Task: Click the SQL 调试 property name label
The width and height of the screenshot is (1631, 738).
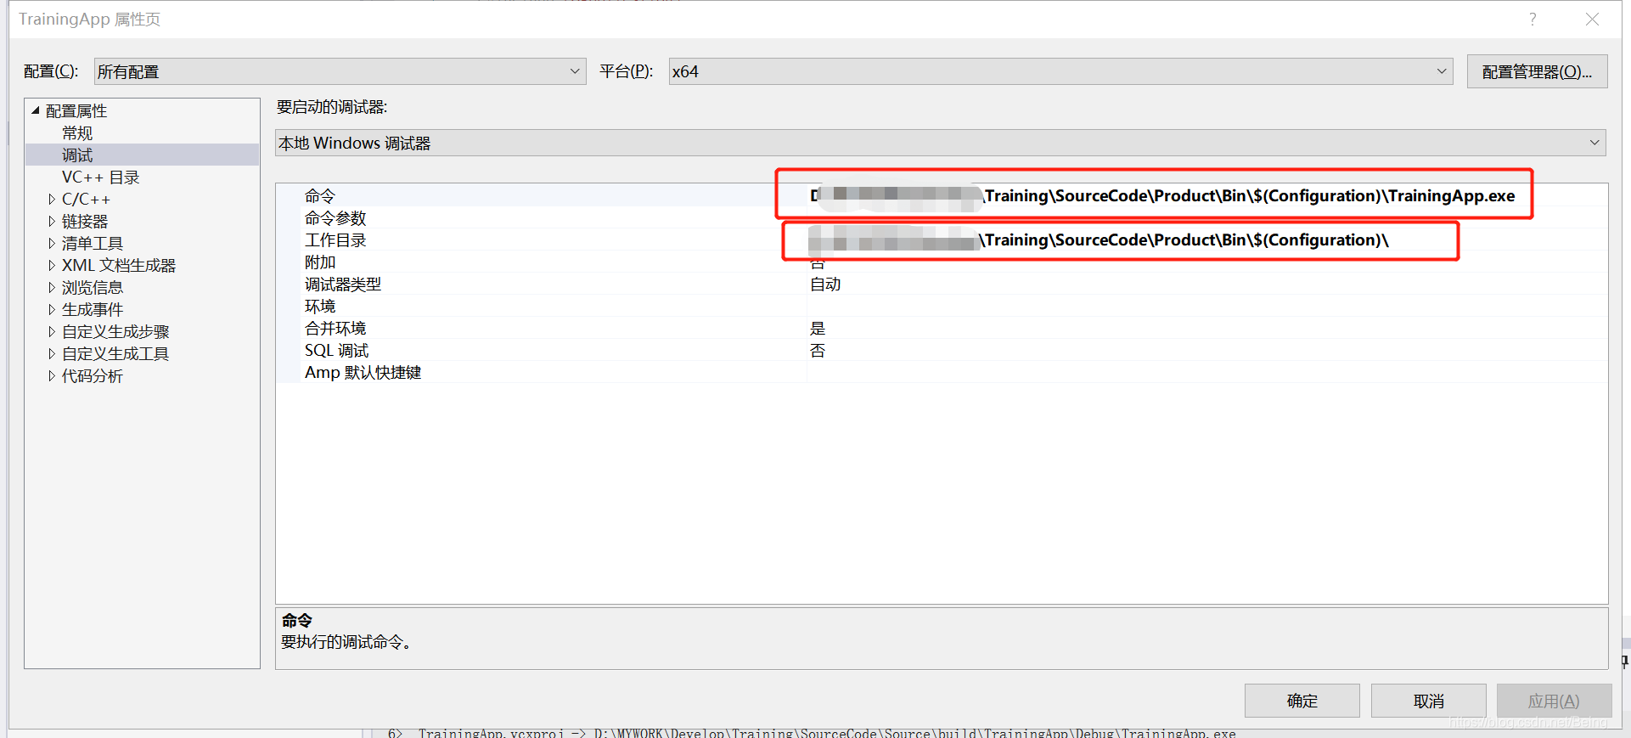Action: (337, 350)
